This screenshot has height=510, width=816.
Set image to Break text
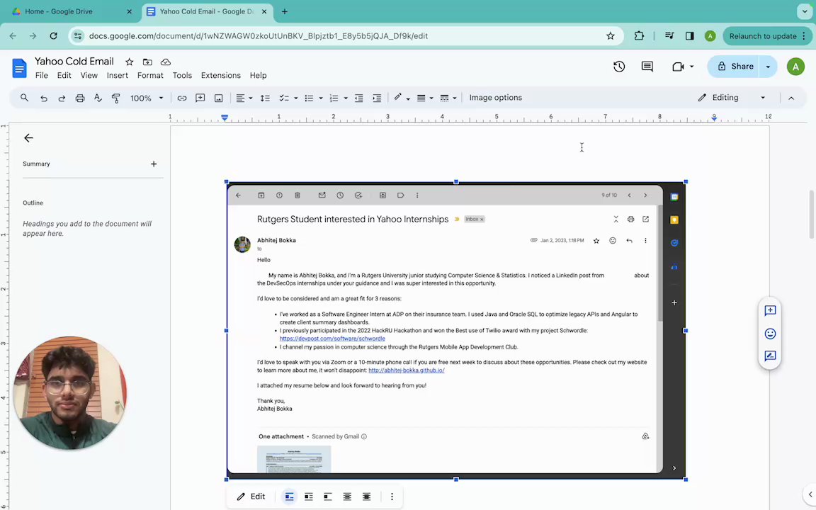point(328,497)
